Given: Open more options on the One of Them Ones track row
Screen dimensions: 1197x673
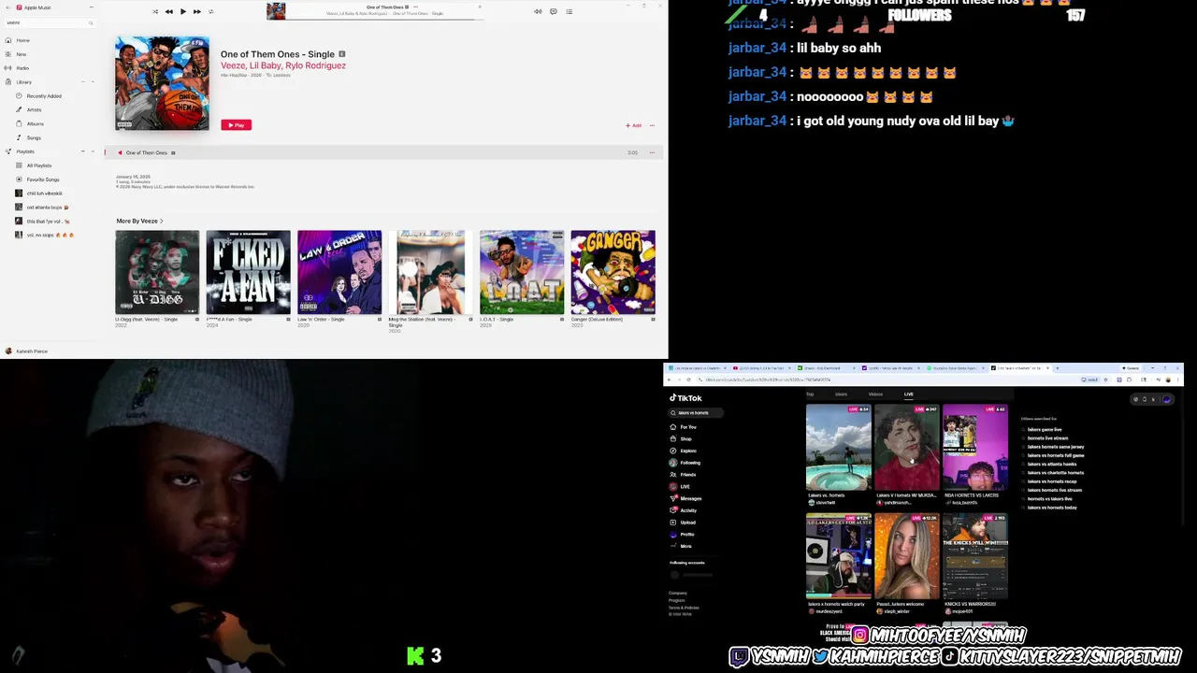Looking at the screenshot, I should (x=652, y=152).
